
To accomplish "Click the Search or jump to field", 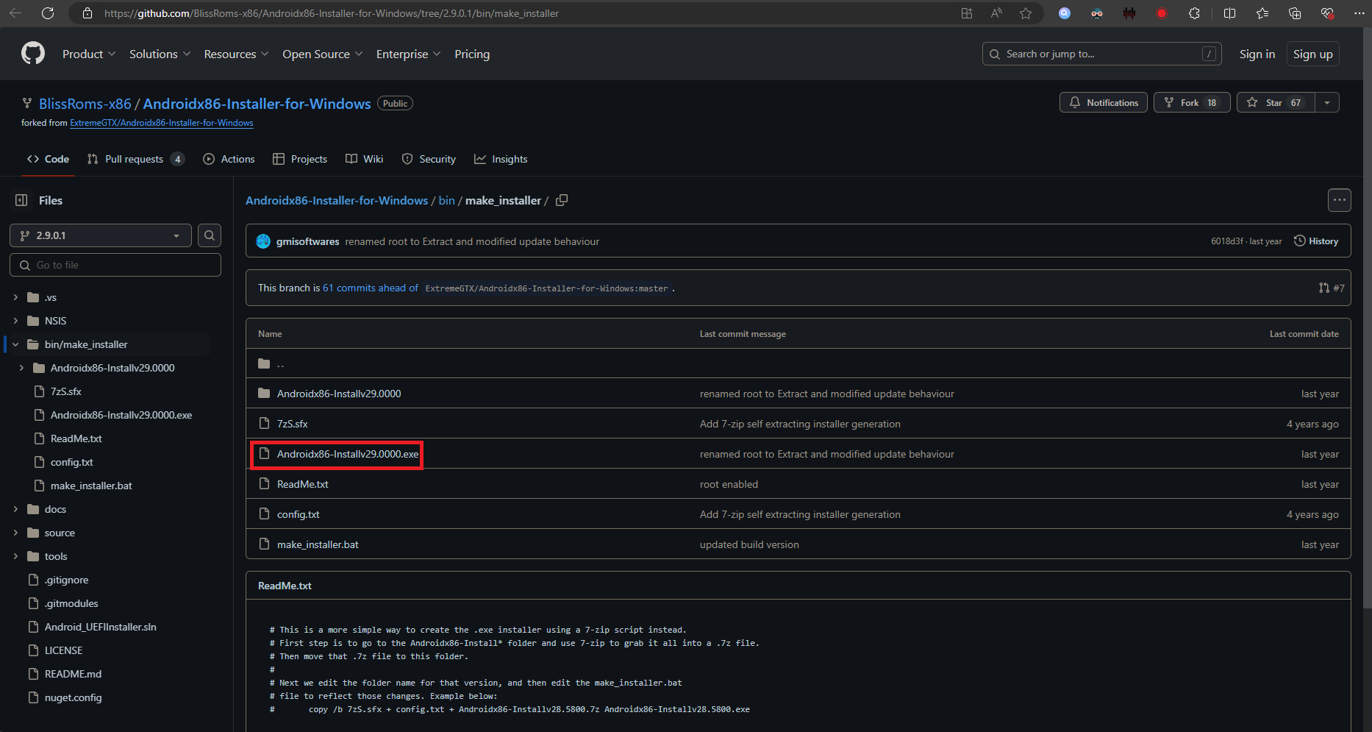I will 1102,54.
